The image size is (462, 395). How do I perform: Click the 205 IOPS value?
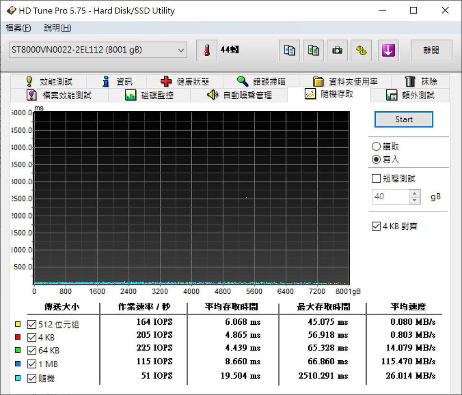tap(154, 335)
